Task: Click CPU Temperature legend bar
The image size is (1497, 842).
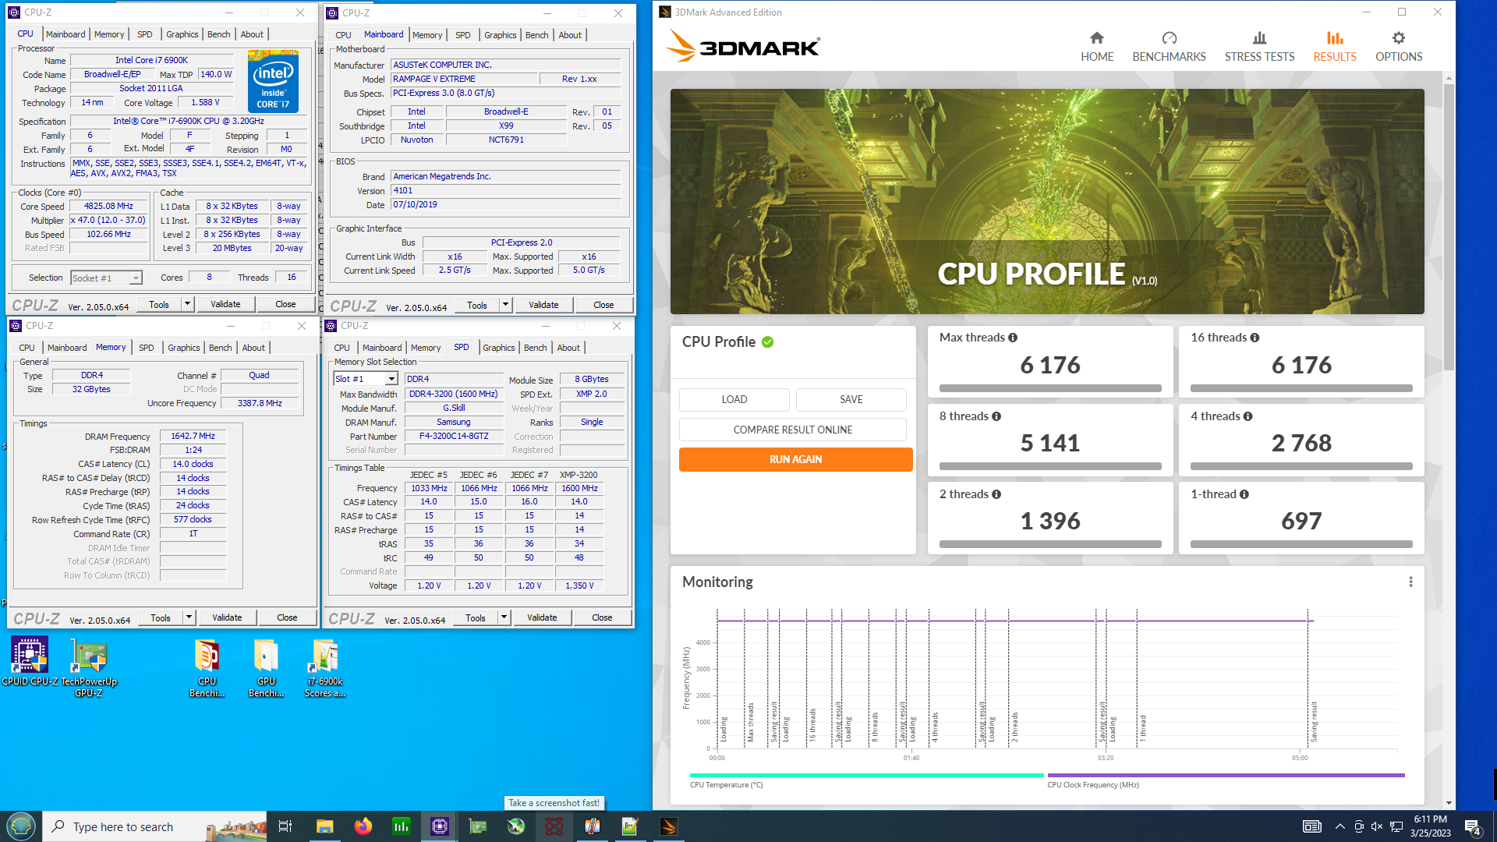Action: click(866, 776)
